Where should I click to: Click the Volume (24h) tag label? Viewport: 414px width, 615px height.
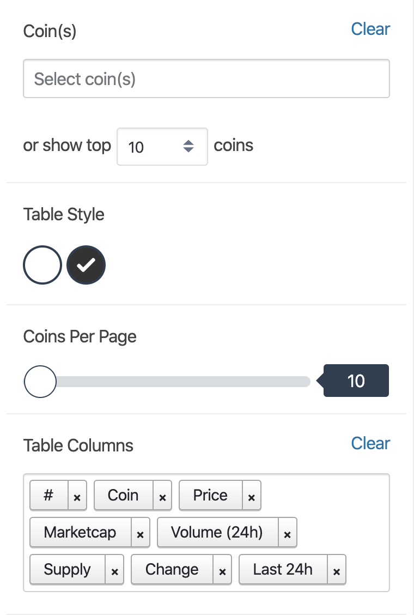pos(217,533)
